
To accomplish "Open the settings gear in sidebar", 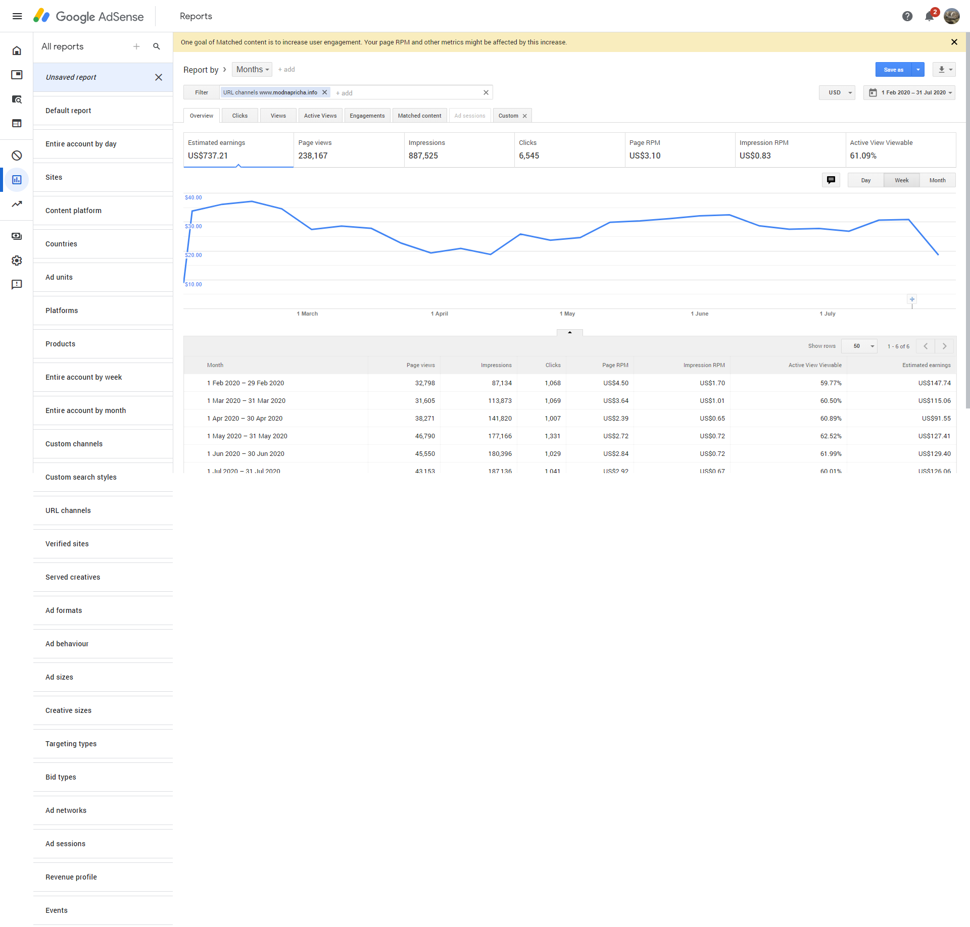I will [17, 261].
